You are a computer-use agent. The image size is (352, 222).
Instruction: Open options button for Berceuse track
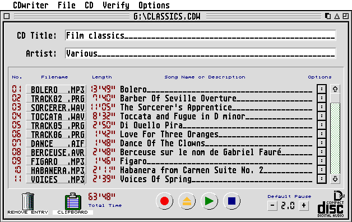point(322,152)
